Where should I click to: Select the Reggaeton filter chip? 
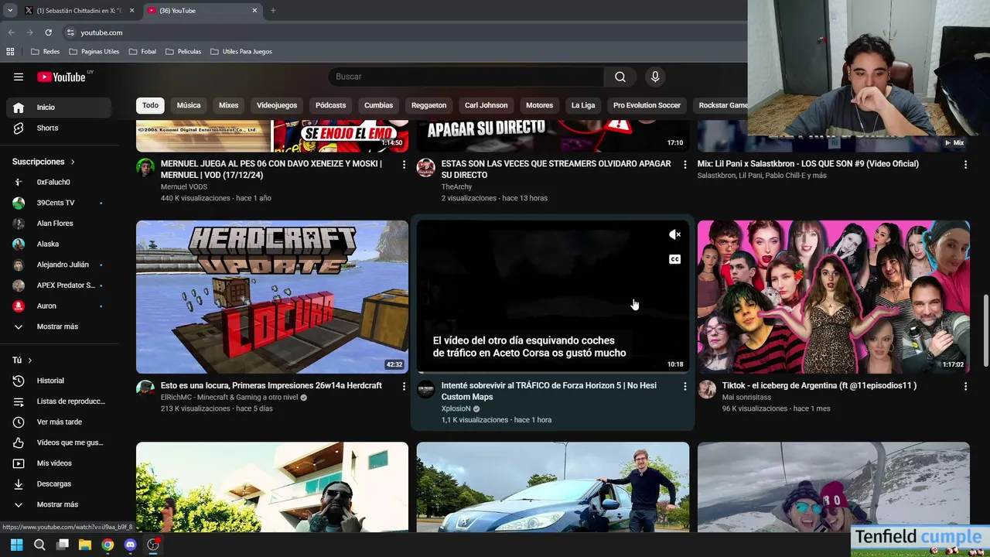coord(428,105)
